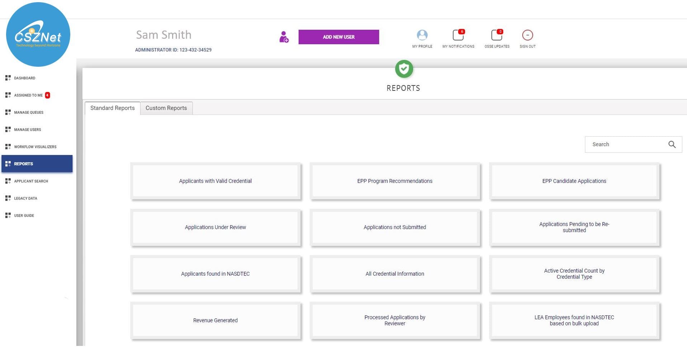Image resolution: width=687 pixels, height=347 pixels.
Task: Click the MY NOTIFICATIONS label
Action: tap(458, 46)
